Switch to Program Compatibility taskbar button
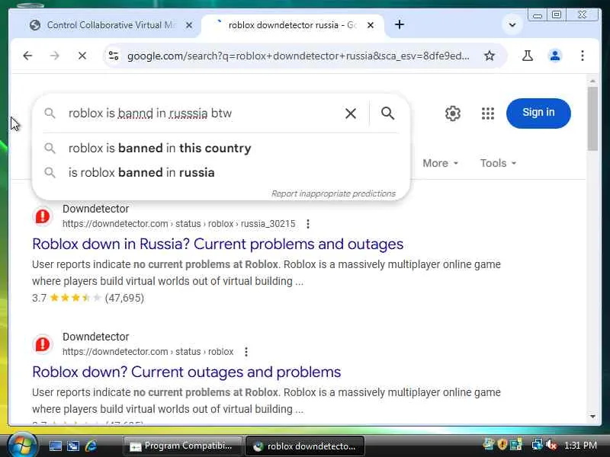The width and height of the screenshot is (610, 457). point(181,446)
